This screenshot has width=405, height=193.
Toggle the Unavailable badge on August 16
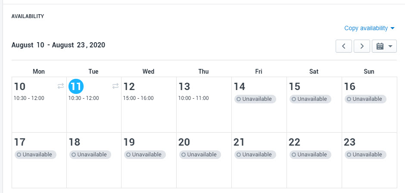[x=365, y=99]
